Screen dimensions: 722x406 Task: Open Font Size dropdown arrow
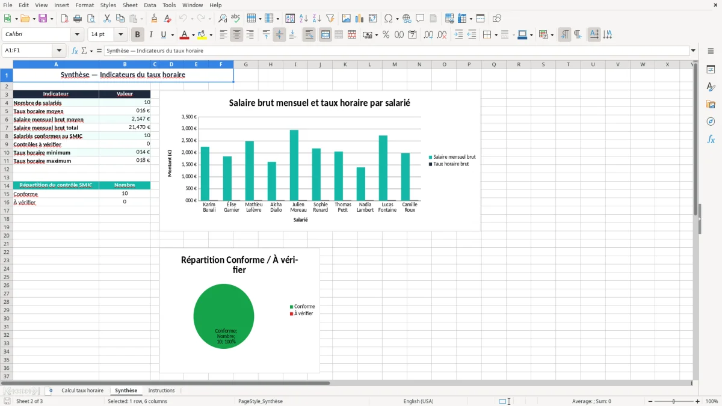pyautogui.click(x=120, y=35)
